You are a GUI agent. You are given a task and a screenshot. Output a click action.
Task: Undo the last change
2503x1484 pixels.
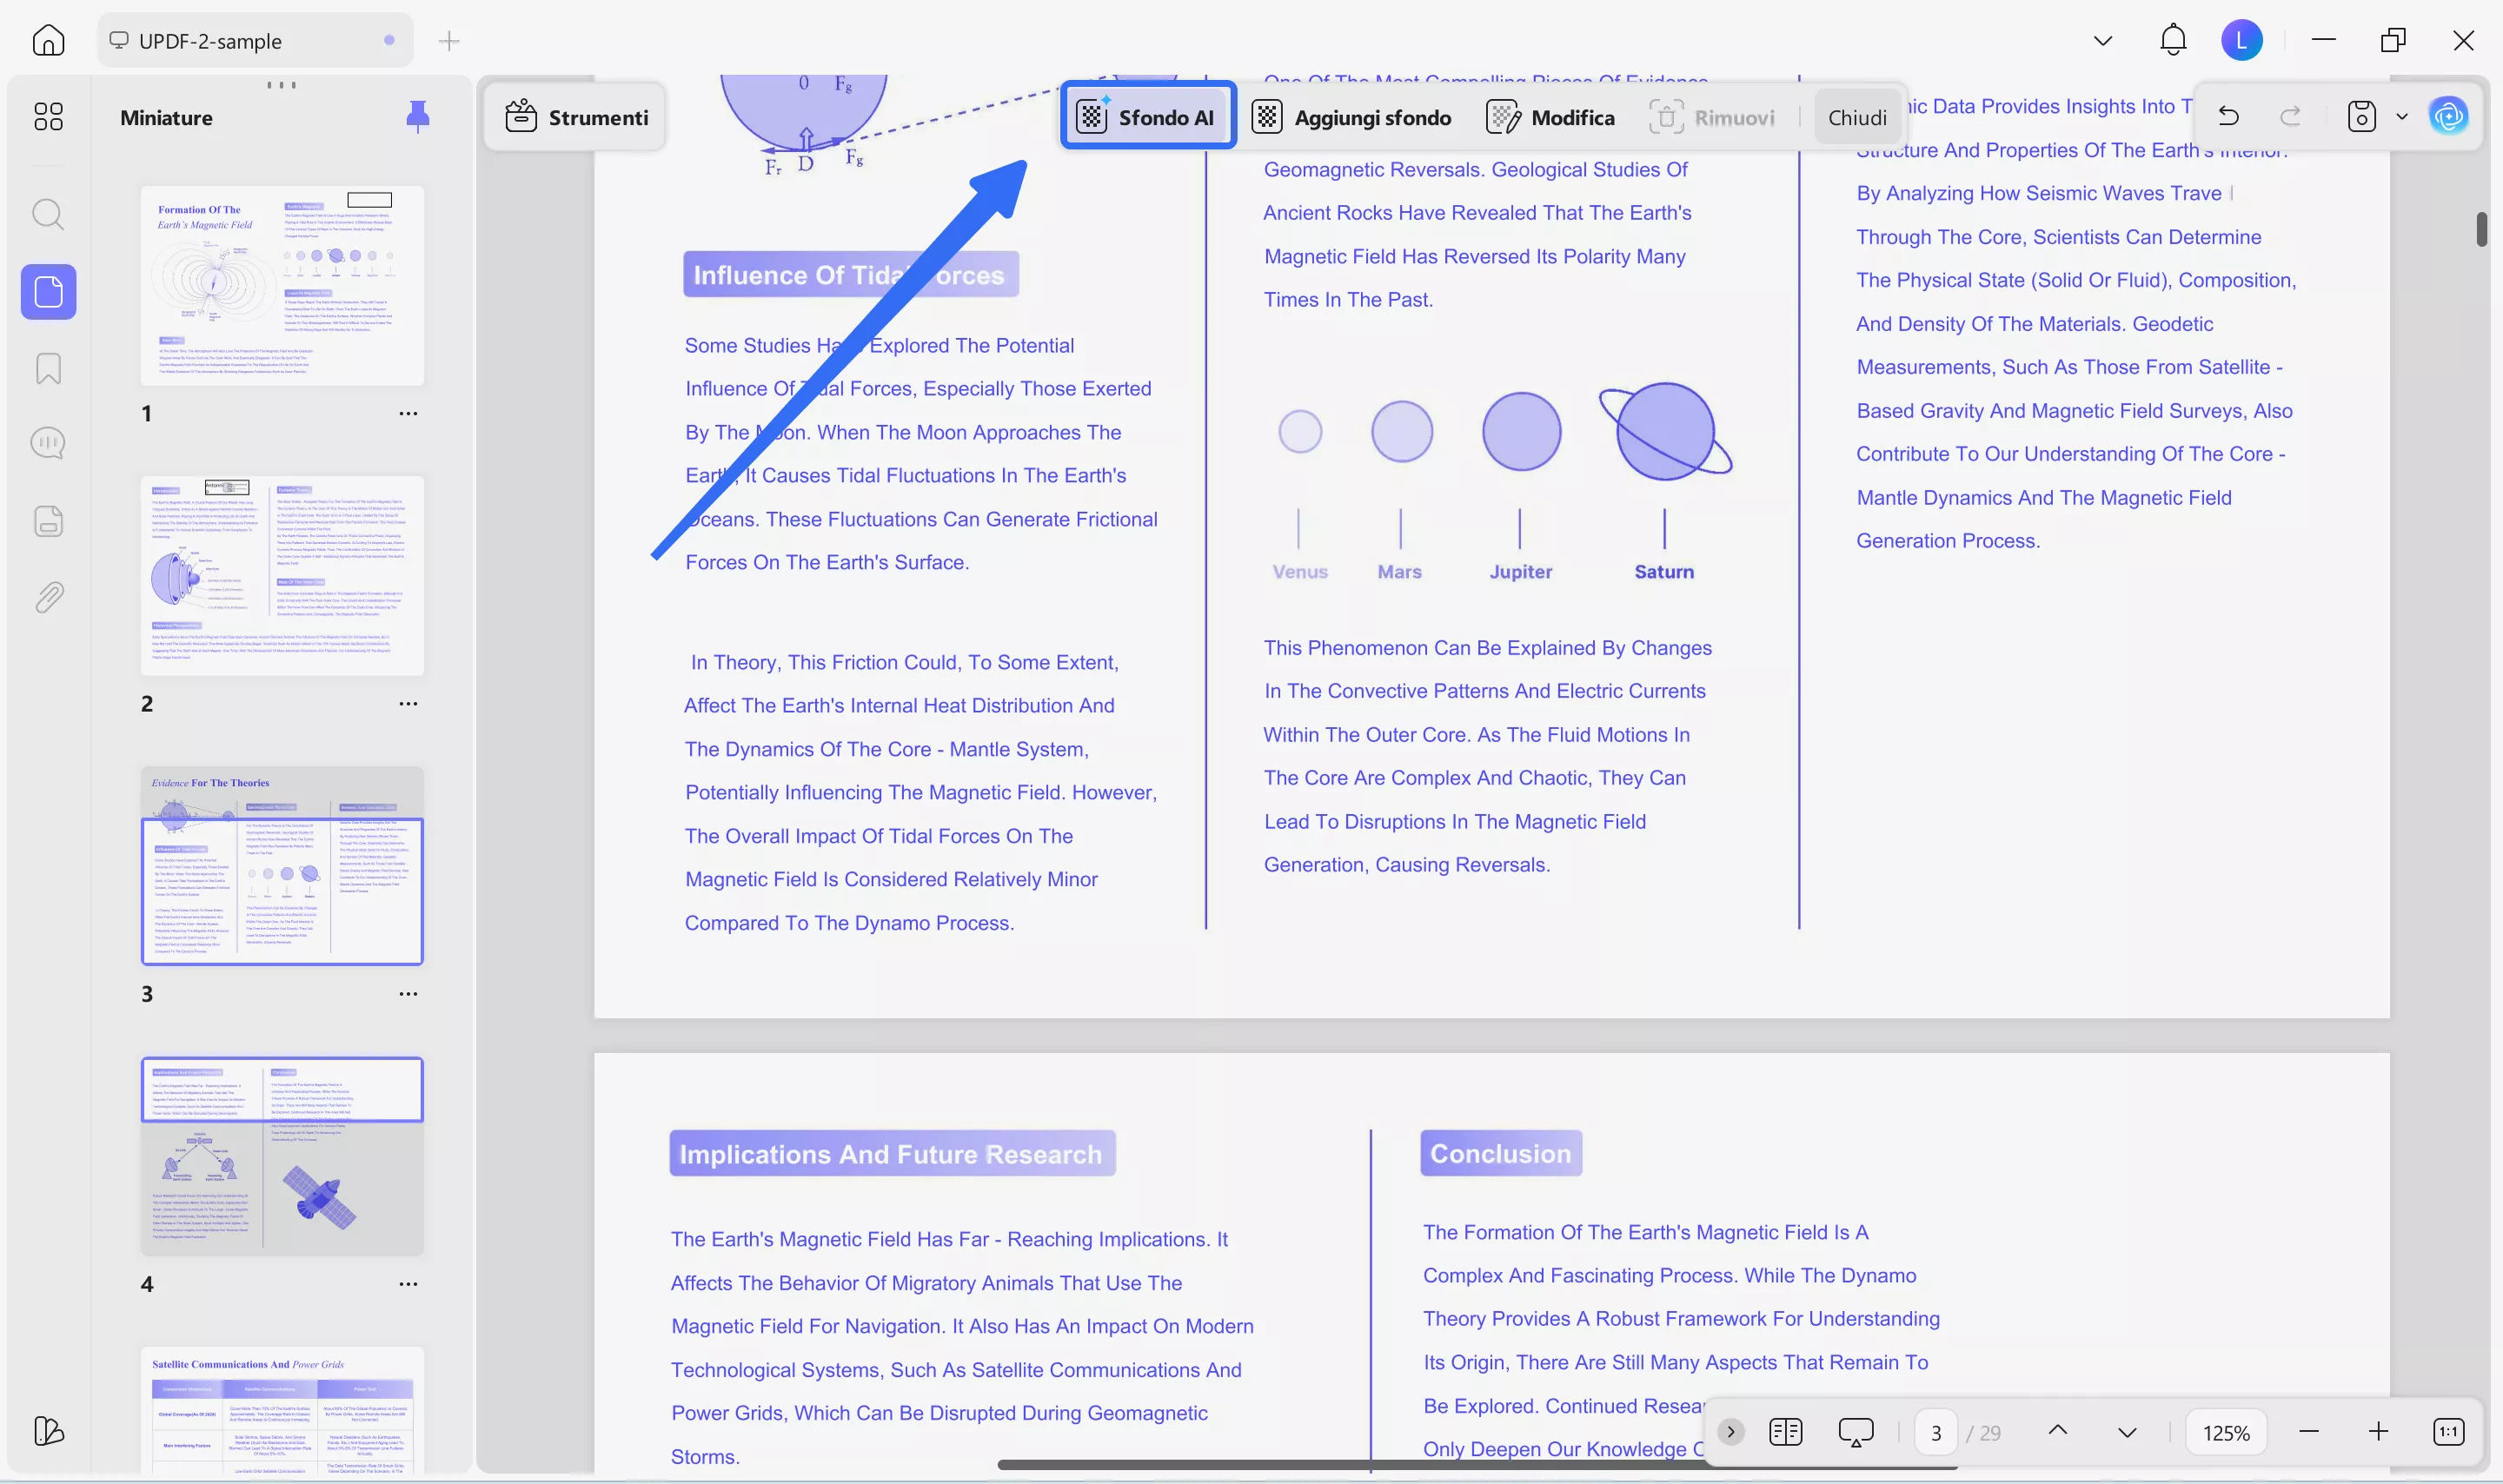tap(2228, 116)
